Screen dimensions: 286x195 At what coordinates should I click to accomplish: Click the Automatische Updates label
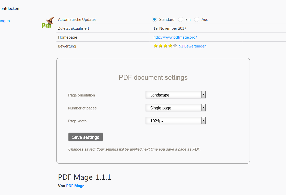pos(77,20)
